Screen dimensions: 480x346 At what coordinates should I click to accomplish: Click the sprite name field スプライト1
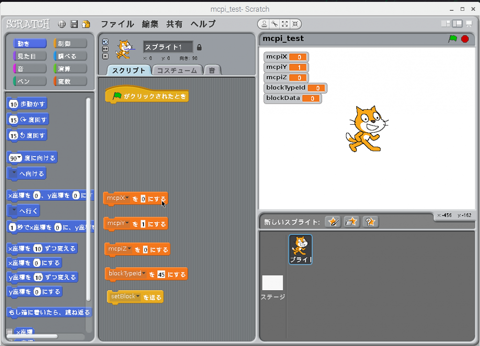(x=168, y=47)
